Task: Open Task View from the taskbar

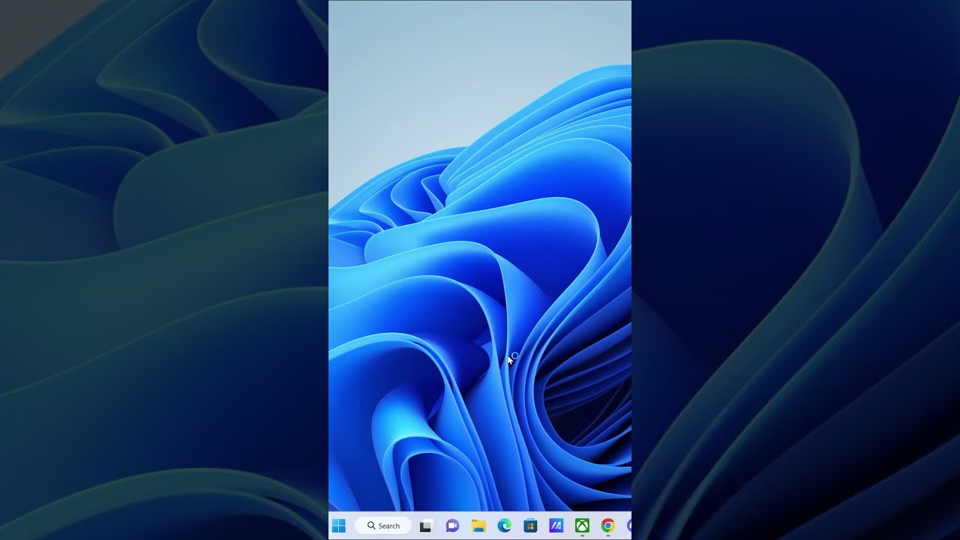Action: [x=425, y=526]
